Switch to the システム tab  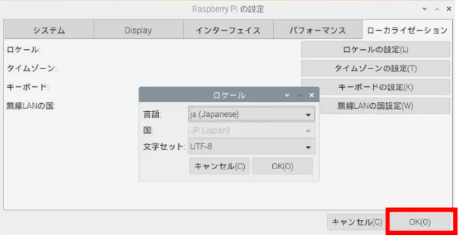tap(49, 30)
